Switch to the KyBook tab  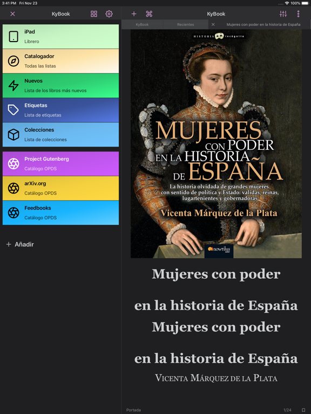click(x=142, y=24)
